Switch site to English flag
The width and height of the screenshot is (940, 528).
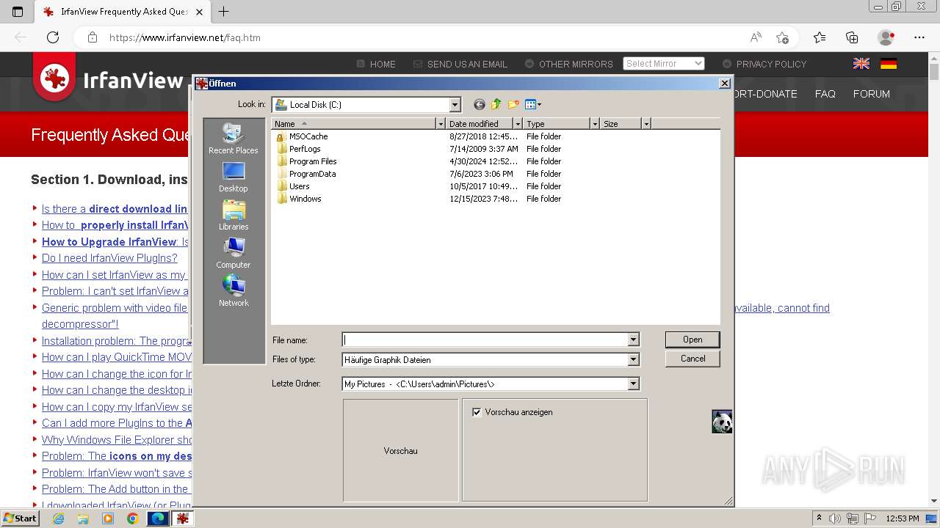click(x=861, y=64)
